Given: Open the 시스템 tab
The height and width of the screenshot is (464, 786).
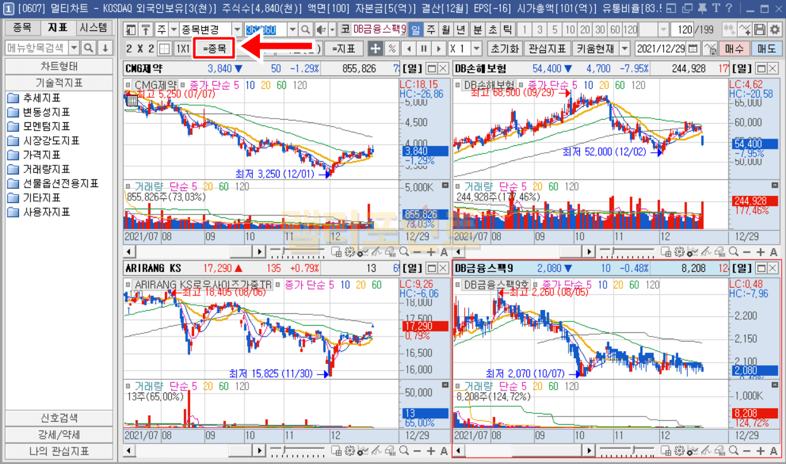Looking at the screenshot, I should click(94, 29).
